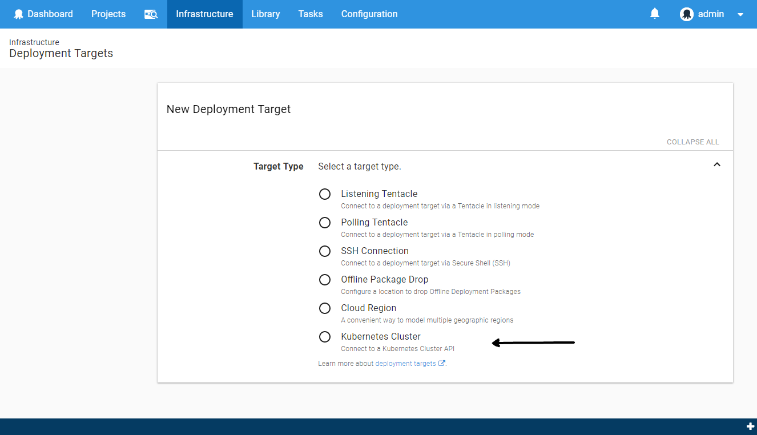
Task: Click the notification bell icon
Action: (x=654, y=14)
